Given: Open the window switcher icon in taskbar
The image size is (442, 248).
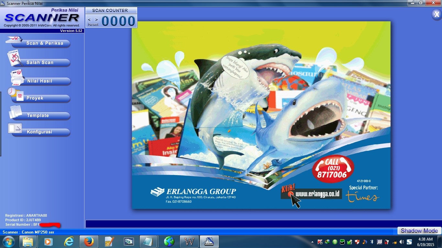Looking at the screenshot, I should click(x=129, y=242).
